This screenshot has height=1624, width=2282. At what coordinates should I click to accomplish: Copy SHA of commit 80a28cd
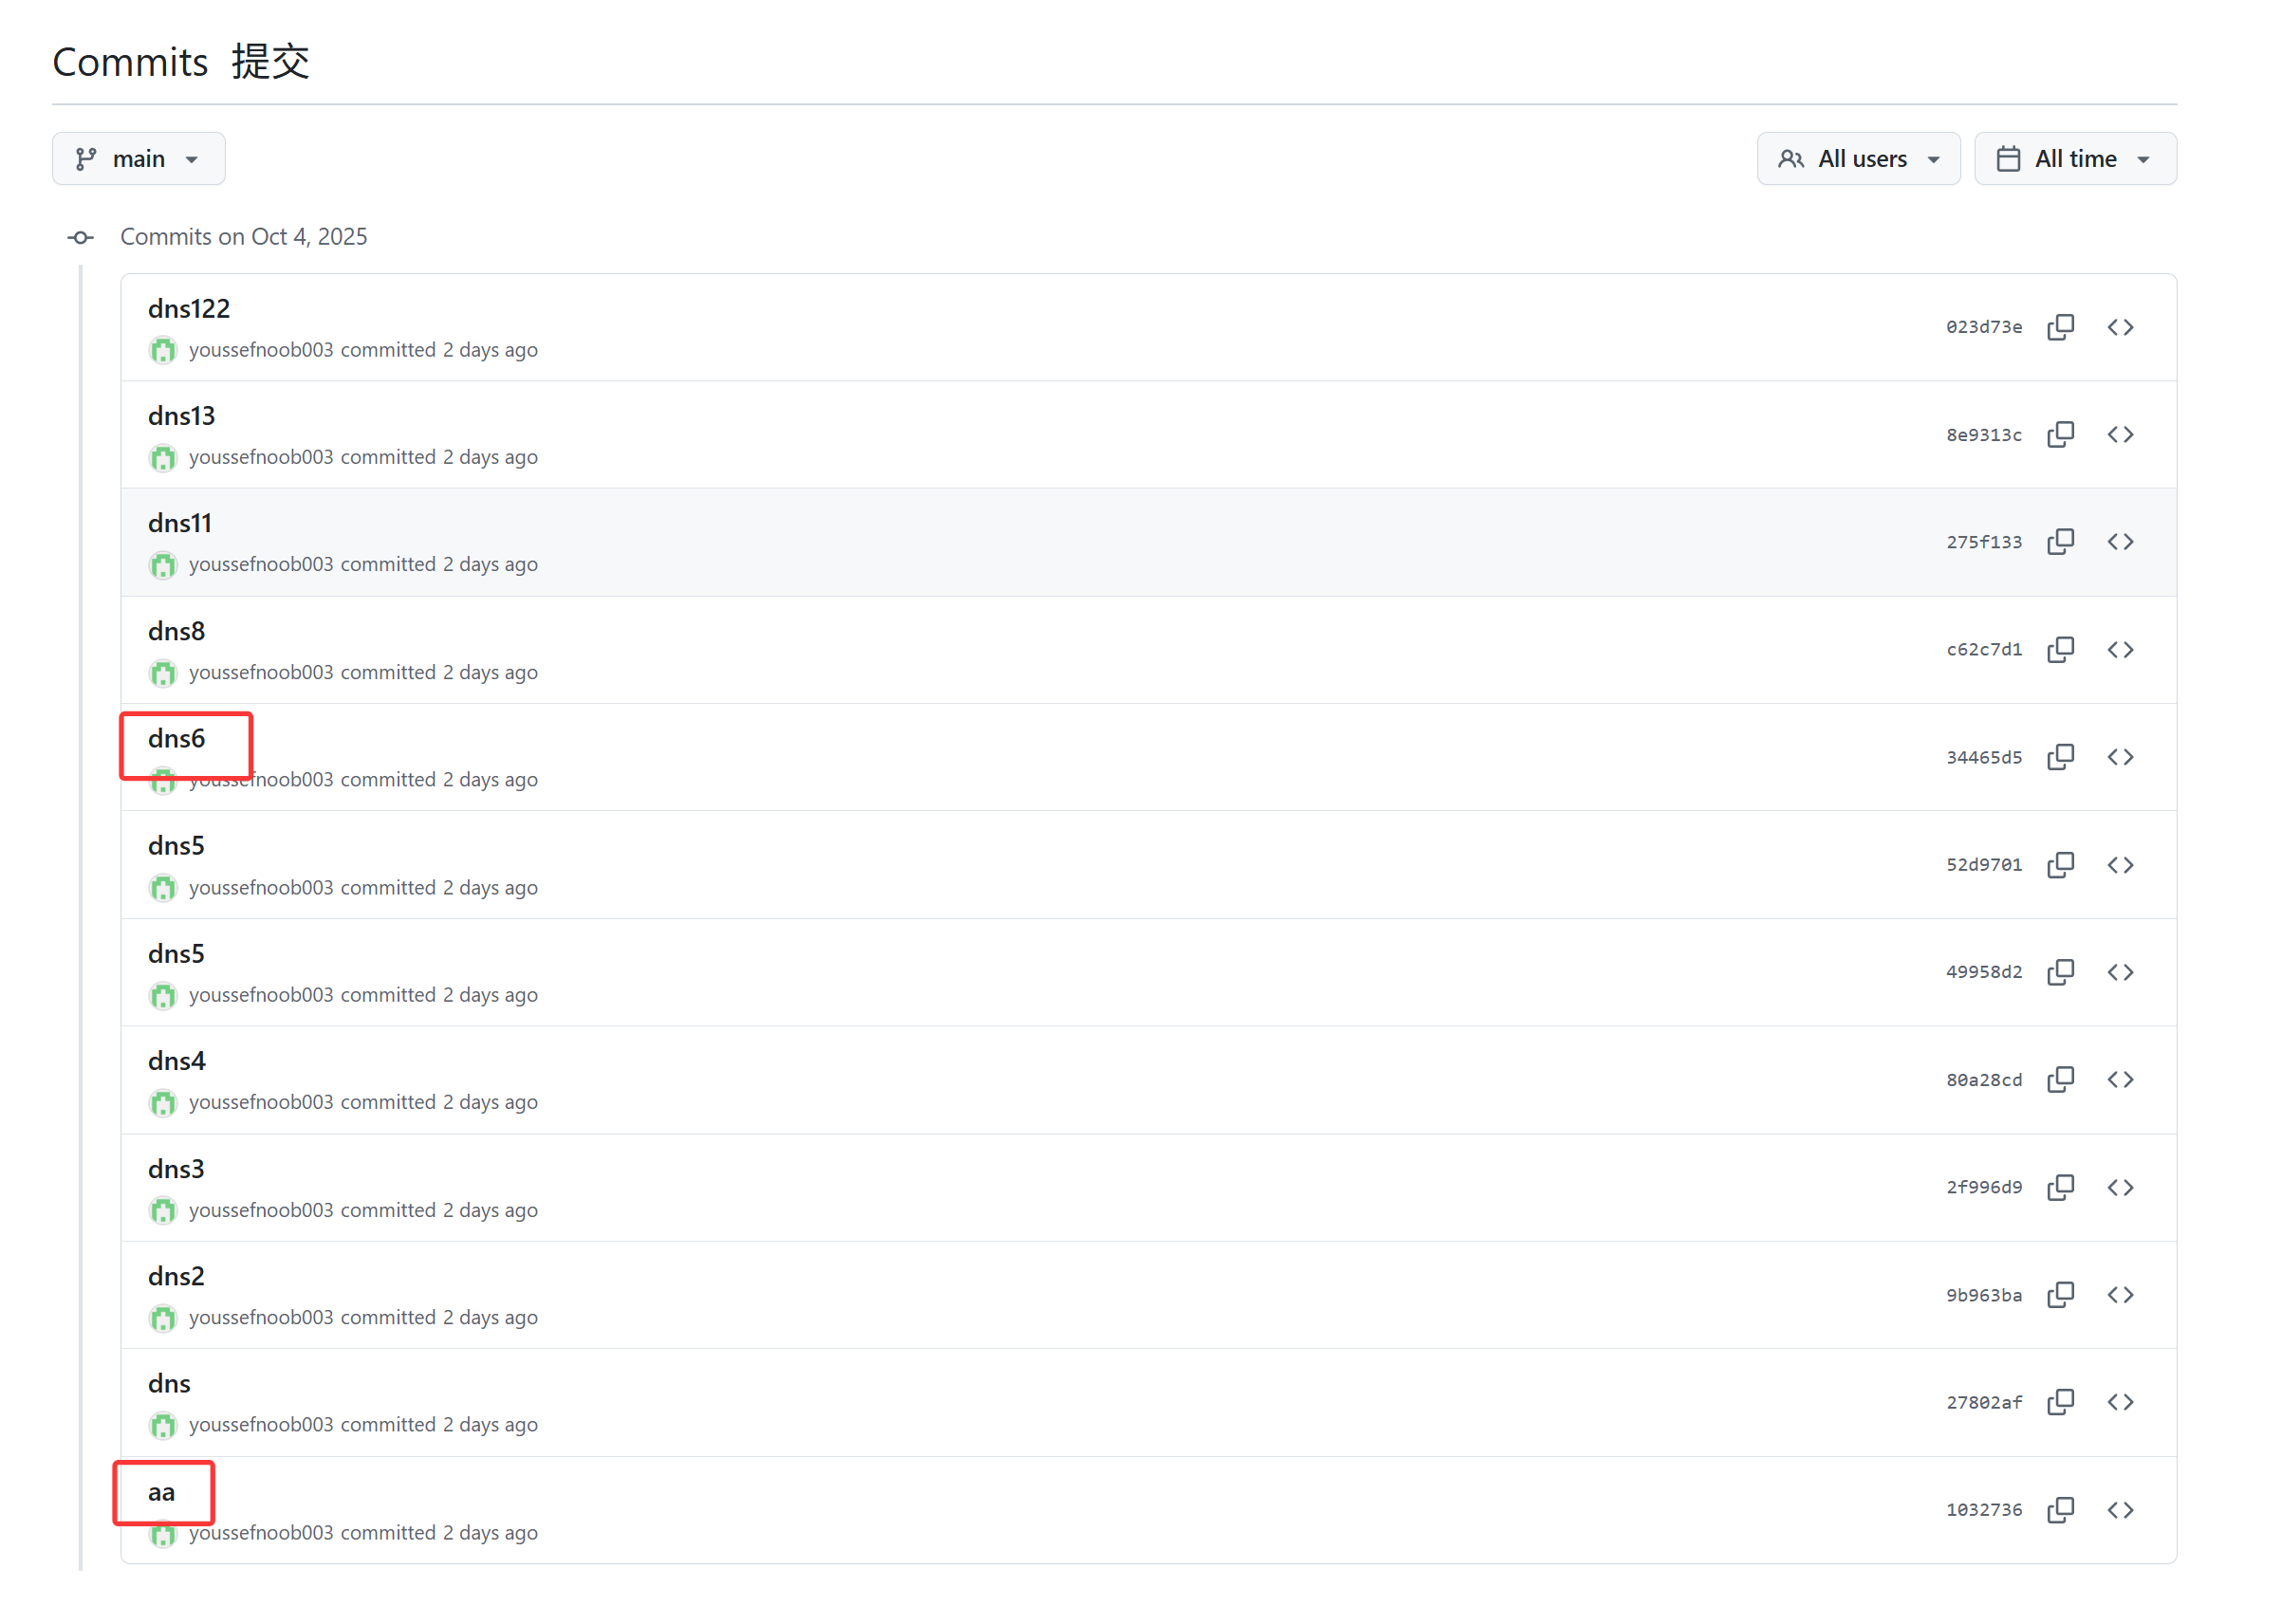pyautogui.click(x=2060, y=1080)
